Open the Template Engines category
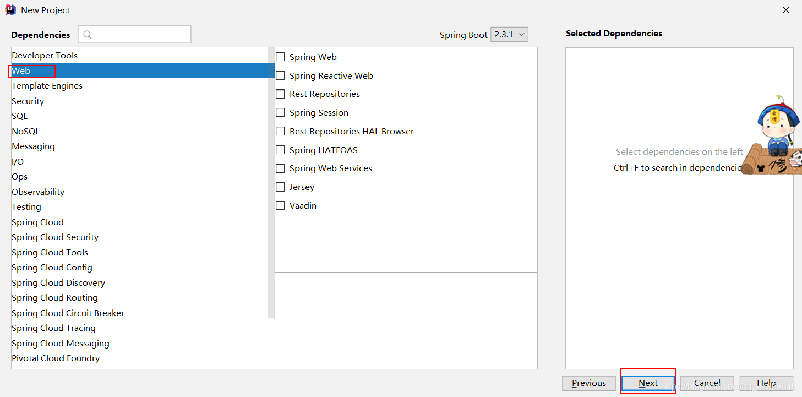This screenshot has height=397, width=802. (140, 86)
